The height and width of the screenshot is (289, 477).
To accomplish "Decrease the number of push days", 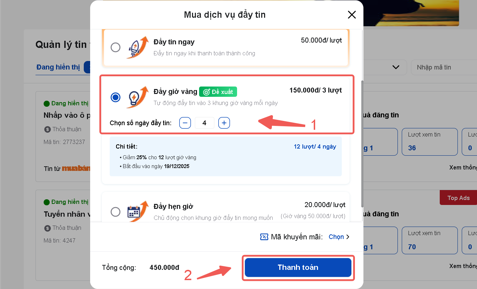I will click(185, 123).
